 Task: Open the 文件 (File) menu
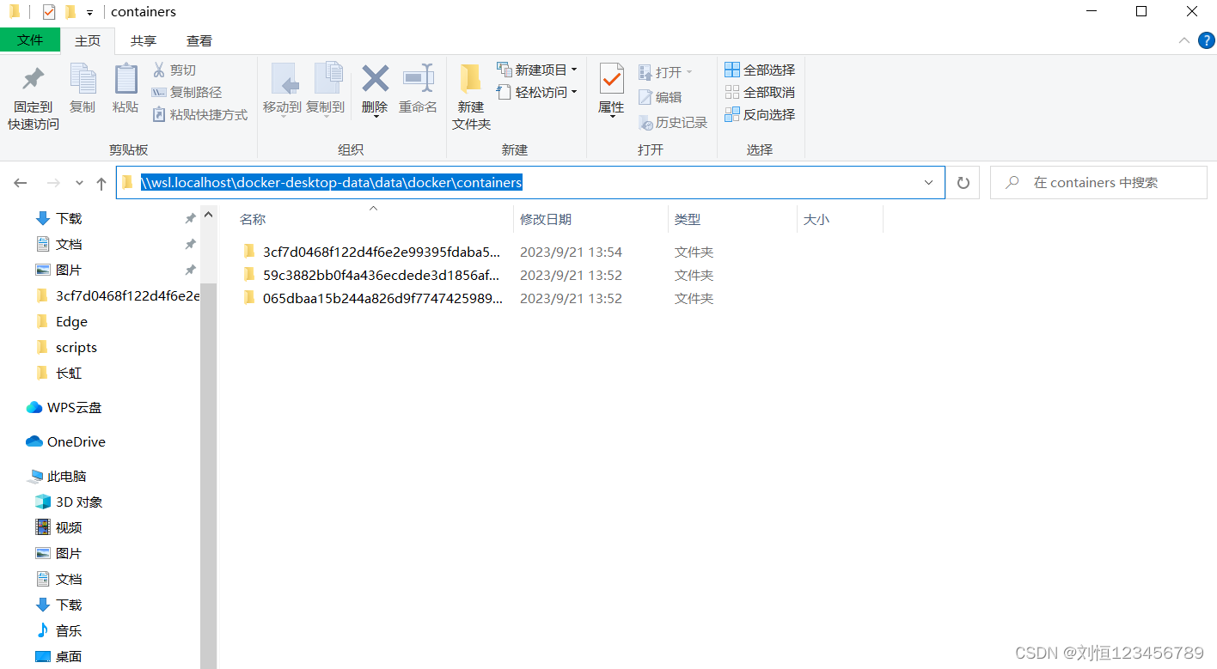[30, 40]
